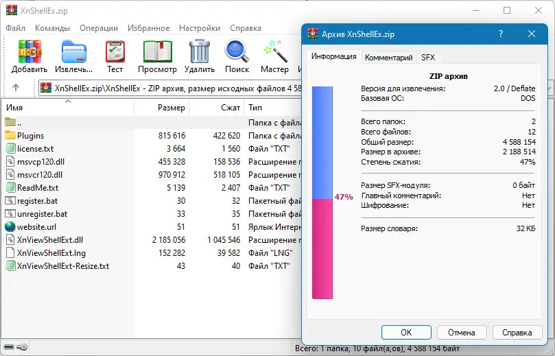Select XnViewShellExt.dll file name

50,240
